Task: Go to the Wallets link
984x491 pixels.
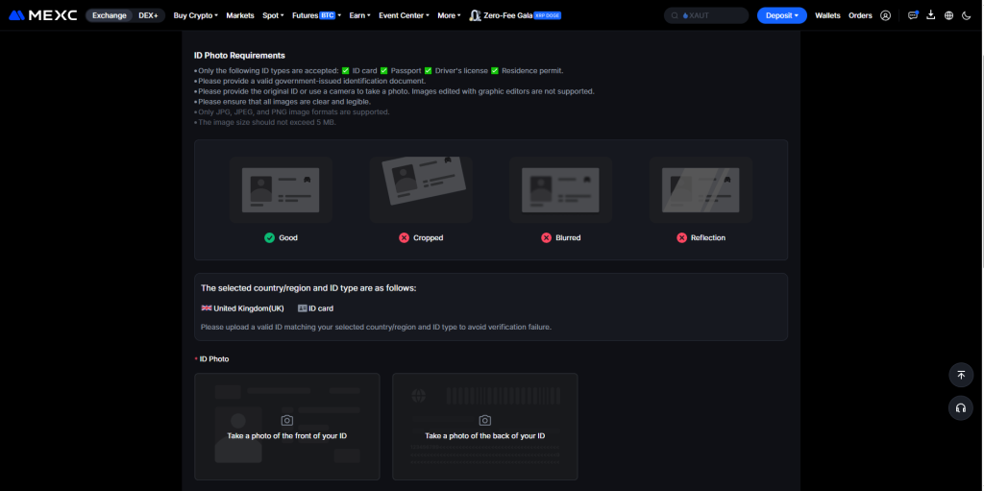Action: click(826, 15)
